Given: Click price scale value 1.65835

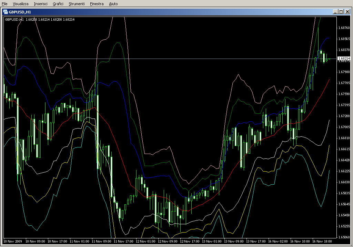Looking at the screenshot, I should tap(344, 193).
